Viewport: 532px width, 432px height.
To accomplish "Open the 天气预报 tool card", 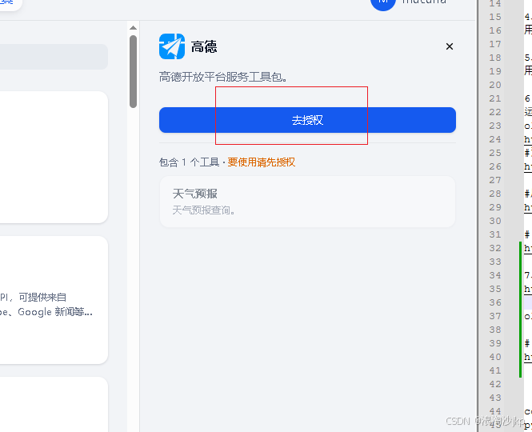I will (307, 202).
